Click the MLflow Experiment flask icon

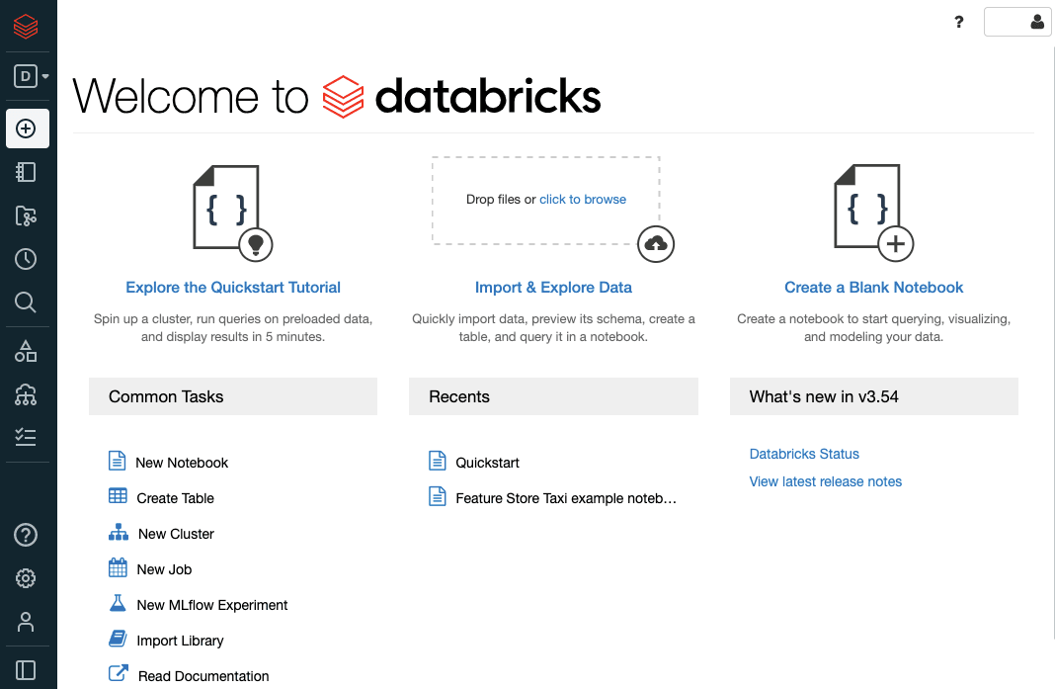tap(118, 603)
